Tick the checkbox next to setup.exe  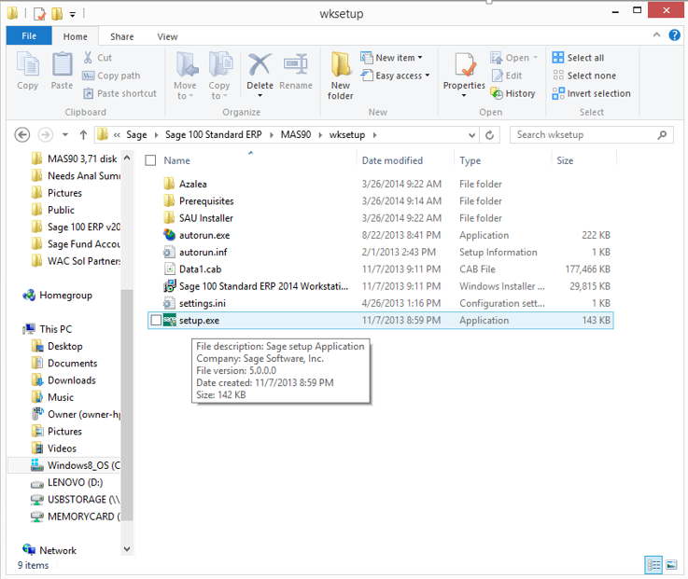pos(155,320)
